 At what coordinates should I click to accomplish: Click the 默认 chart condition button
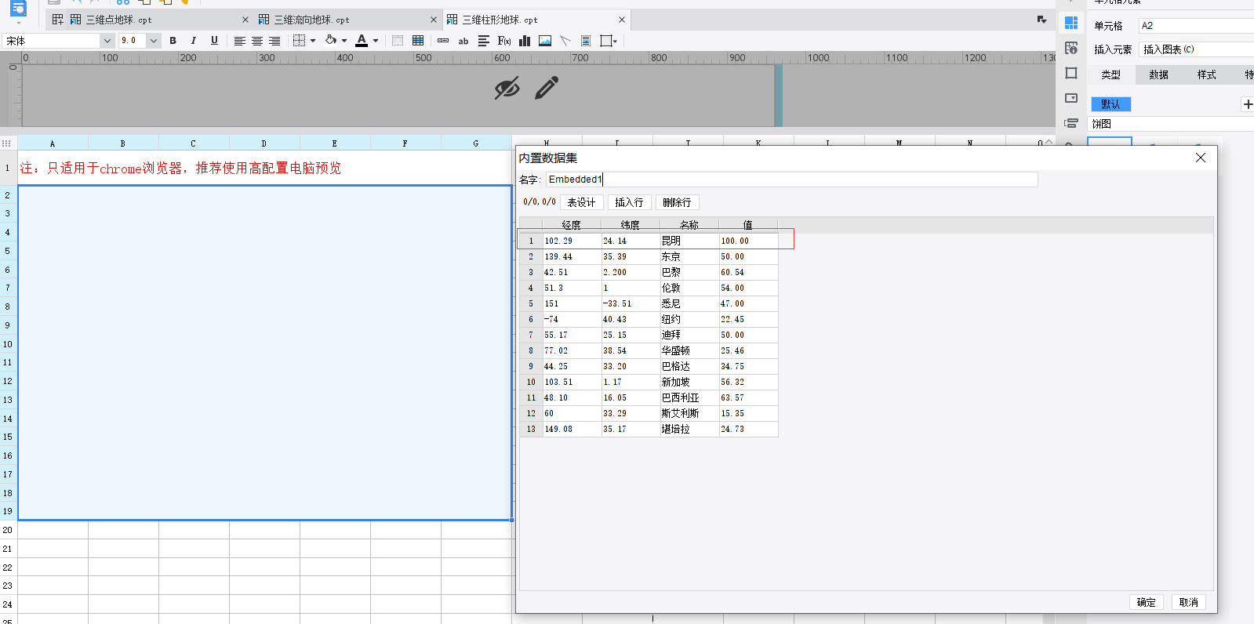[x=1110, y=103]
